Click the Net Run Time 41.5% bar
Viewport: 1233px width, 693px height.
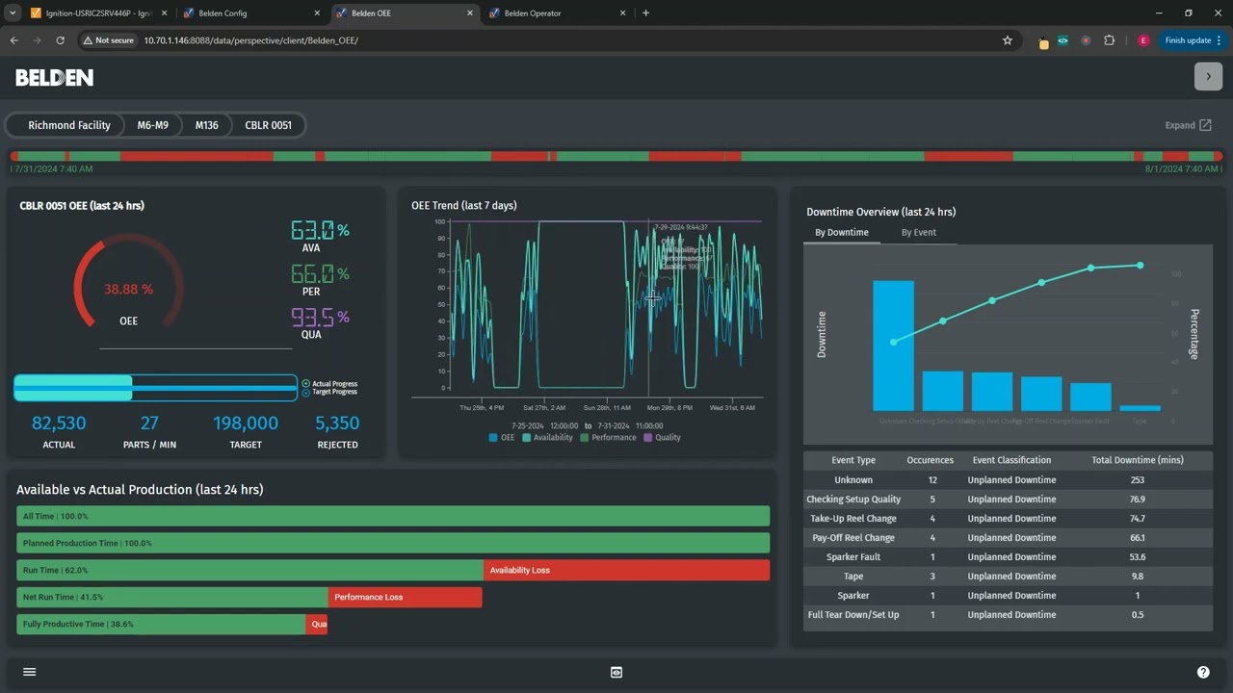click(x=172, y=597)
